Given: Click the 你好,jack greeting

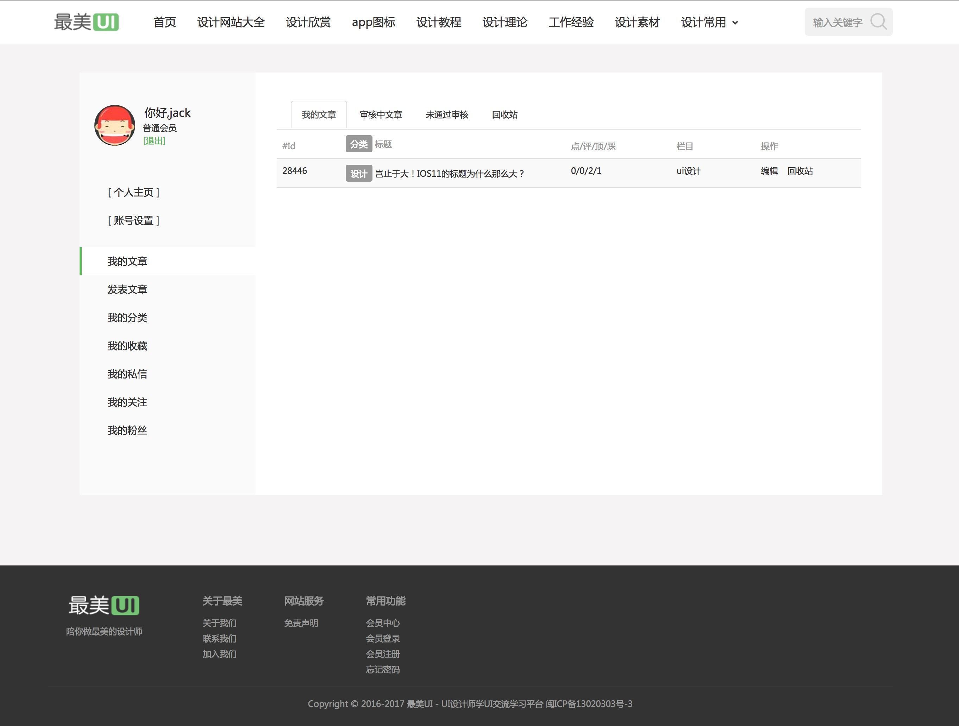Looking at the screenshot, I should point(167,113).
